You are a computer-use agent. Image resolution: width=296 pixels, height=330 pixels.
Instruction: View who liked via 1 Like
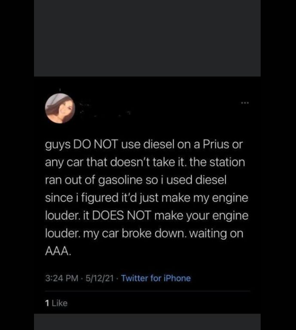pos(56,303)
